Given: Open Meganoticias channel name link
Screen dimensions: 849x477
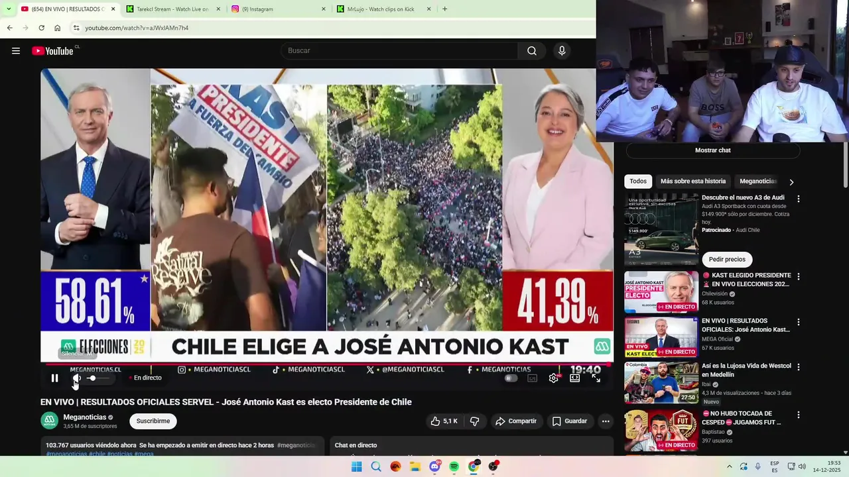Looking at the screenshot, I should coord(85,417).
